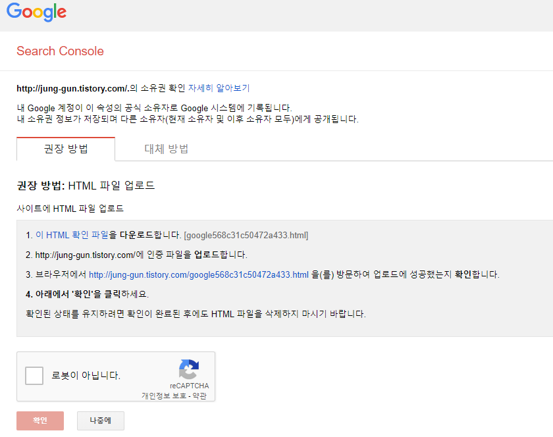Click the note about not deleting HTML file
This screenshot has width=553, height=437.
196,314
